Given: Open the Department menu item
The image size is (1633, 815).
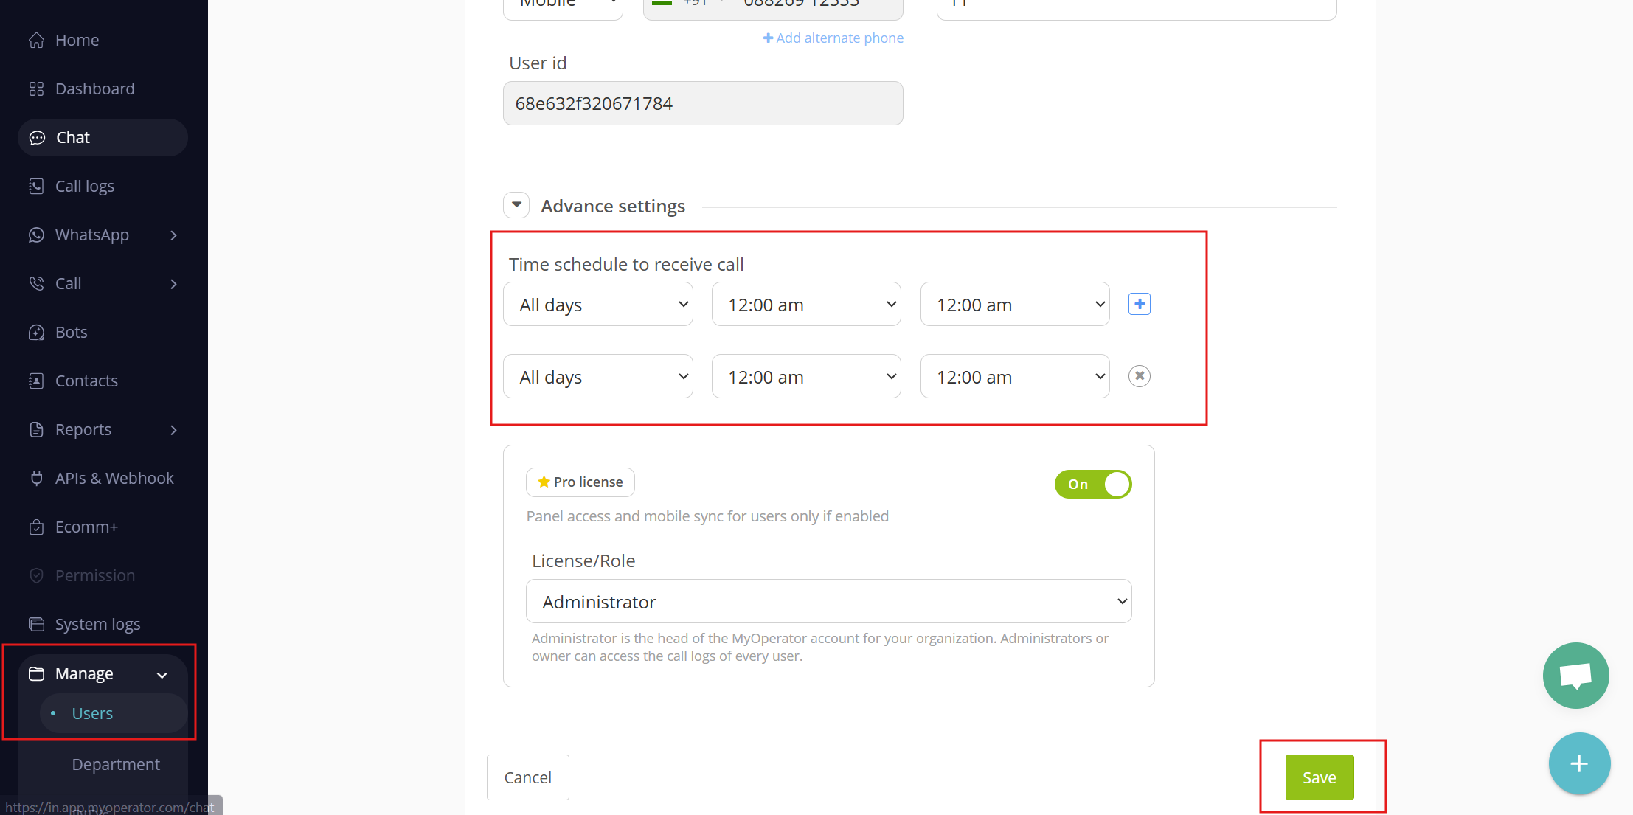Looking at the screenshot, I should [116, 765].
